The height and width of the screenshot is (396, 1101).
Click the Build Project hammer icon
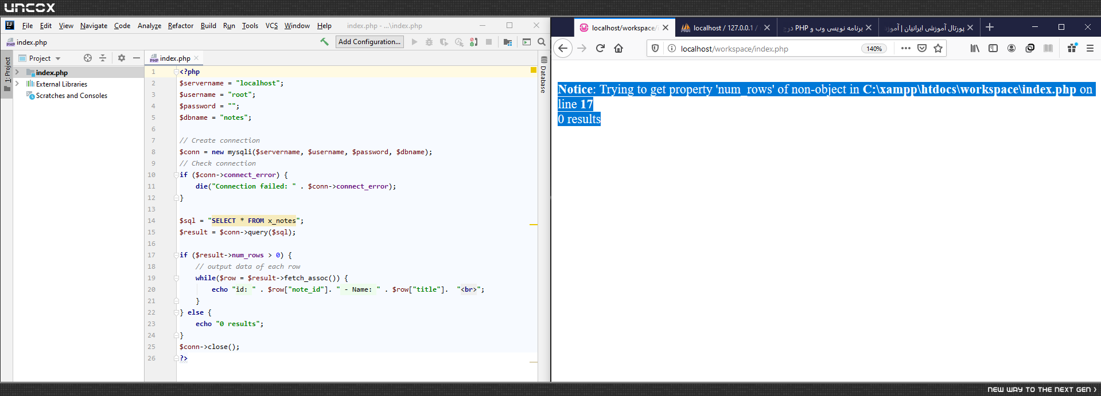324,42
